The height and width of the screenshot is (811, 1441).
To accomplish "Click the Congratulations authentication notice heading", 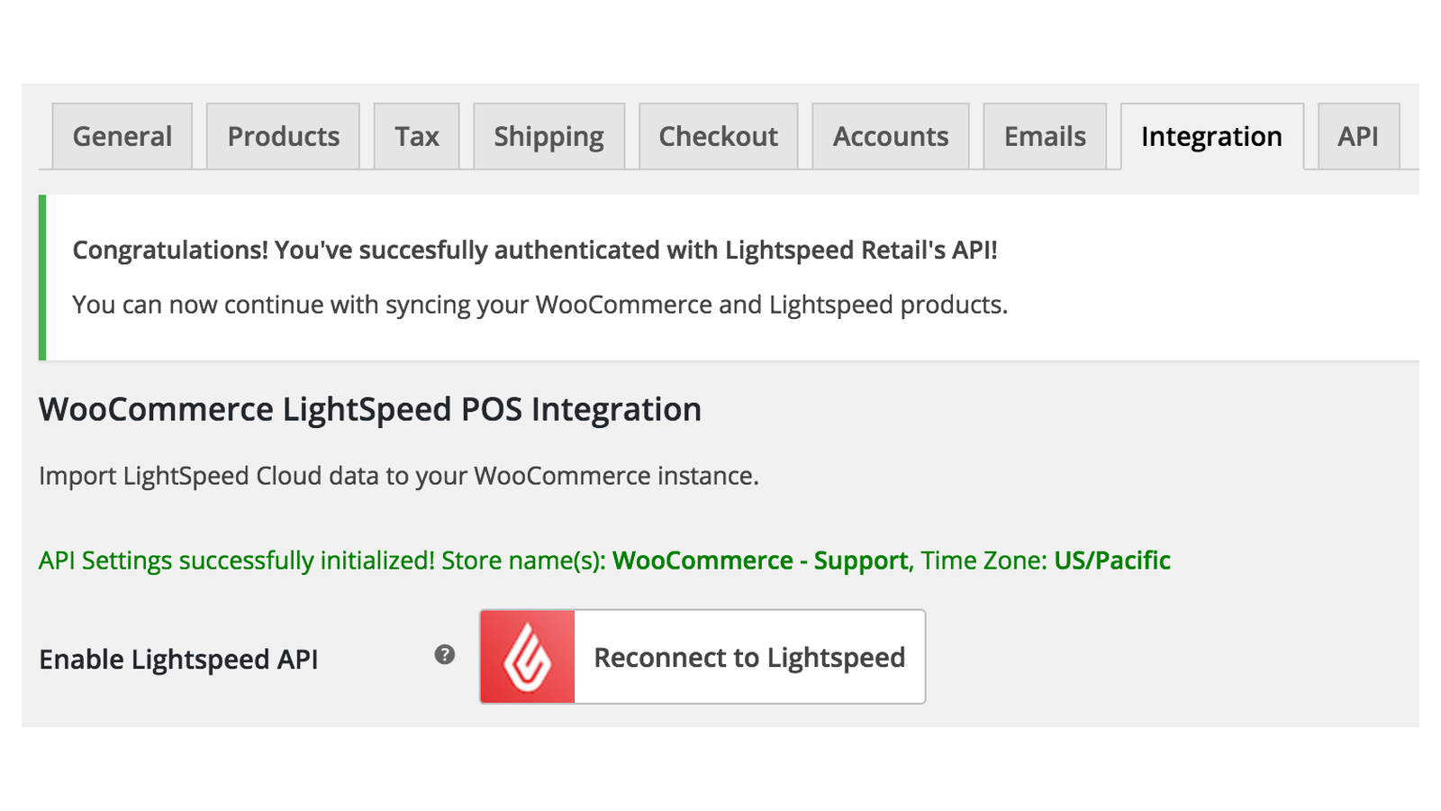I will pos(535,250).
